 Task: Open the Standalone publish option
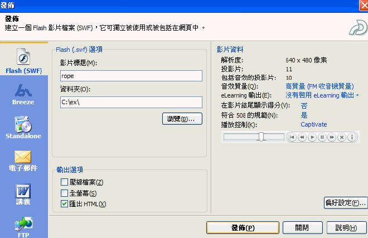click(x=23, y=128)
